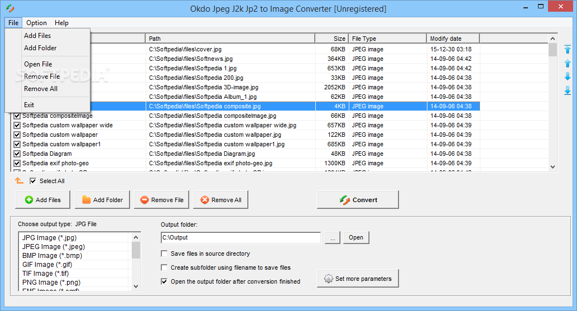
Task: Sort list by Size column header
Action: click(x=332, y=39)
